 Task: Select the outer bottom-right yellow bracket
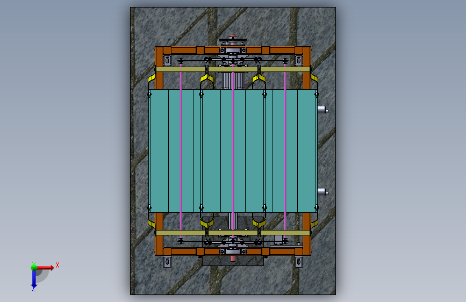314,223
